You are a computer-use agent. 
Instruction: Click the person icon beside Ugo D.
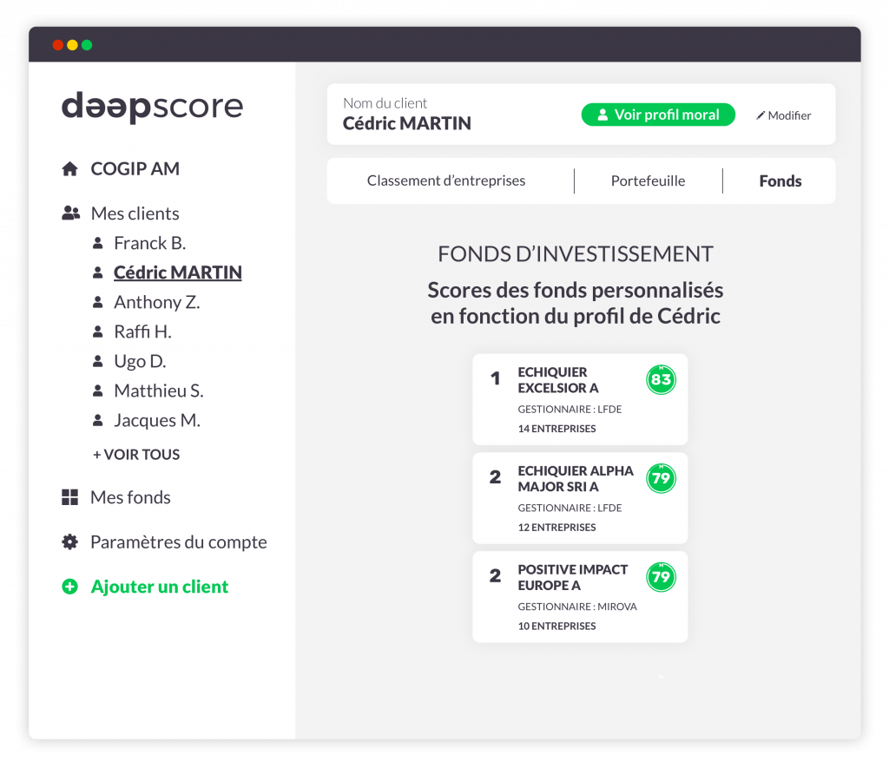point(97,361)
